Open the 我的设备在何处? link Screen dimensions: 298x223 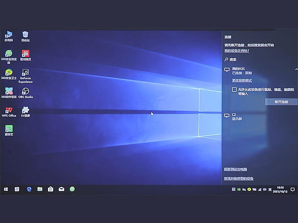(237, 51)
